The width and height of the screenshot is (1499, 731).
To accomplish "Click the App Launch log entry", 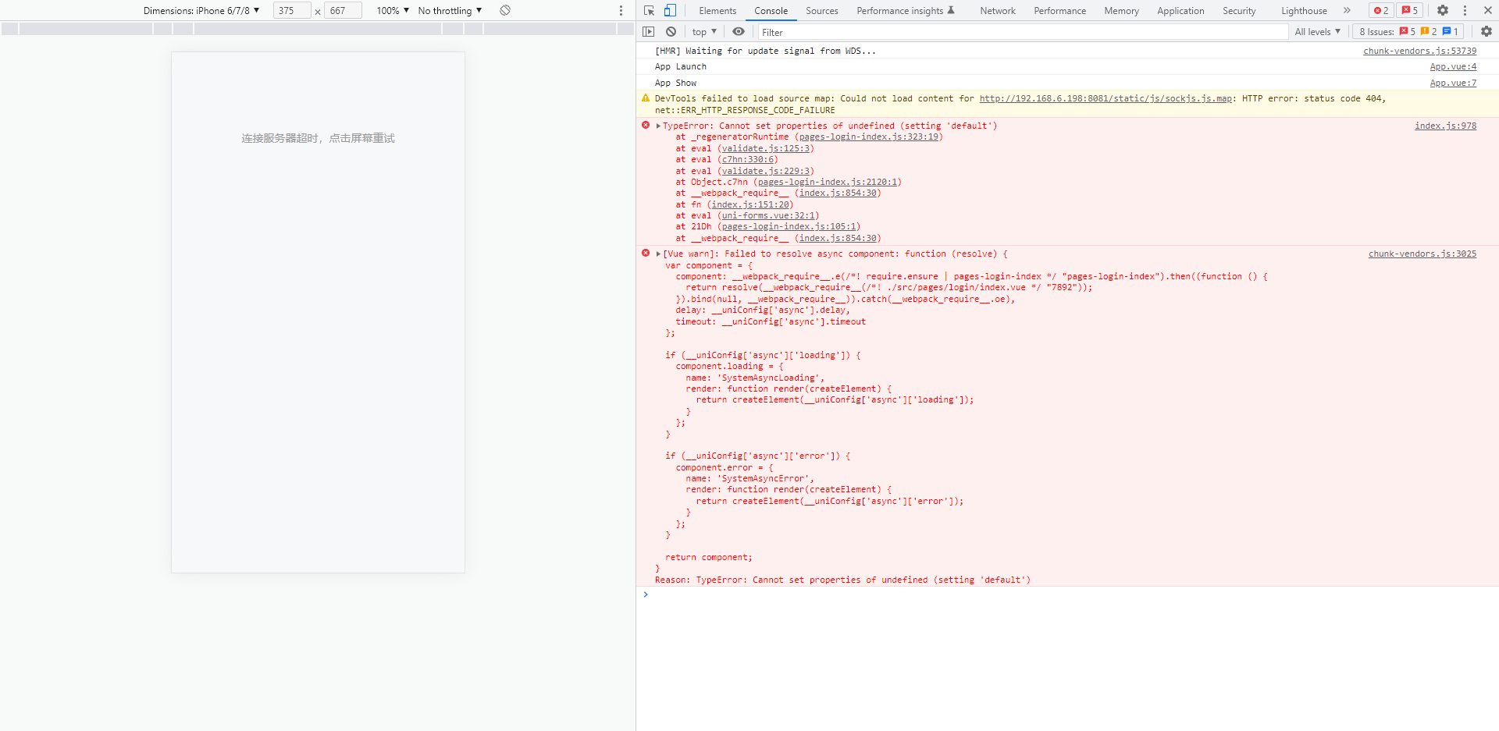I will pyautogui.click(x=680, y=66).
